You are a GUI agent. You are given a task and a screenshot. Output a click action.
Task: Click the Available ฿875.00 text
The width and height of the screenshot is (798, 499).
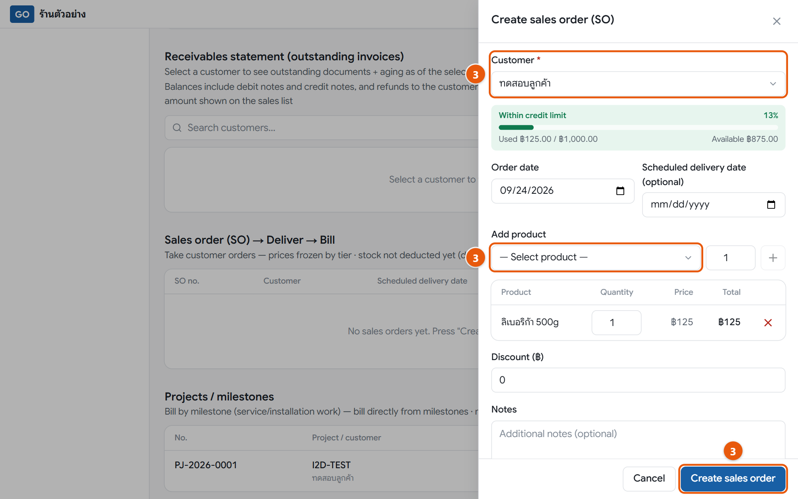click(x=744, y=139)
